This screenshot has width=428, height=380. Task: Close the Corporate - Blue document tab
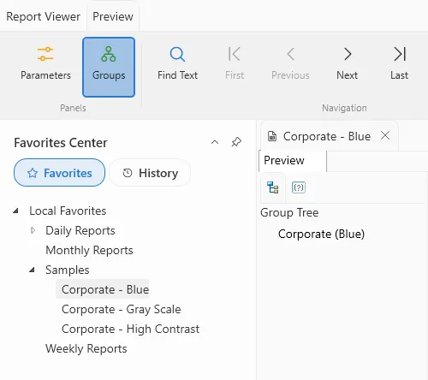click(x=385, y=135)
